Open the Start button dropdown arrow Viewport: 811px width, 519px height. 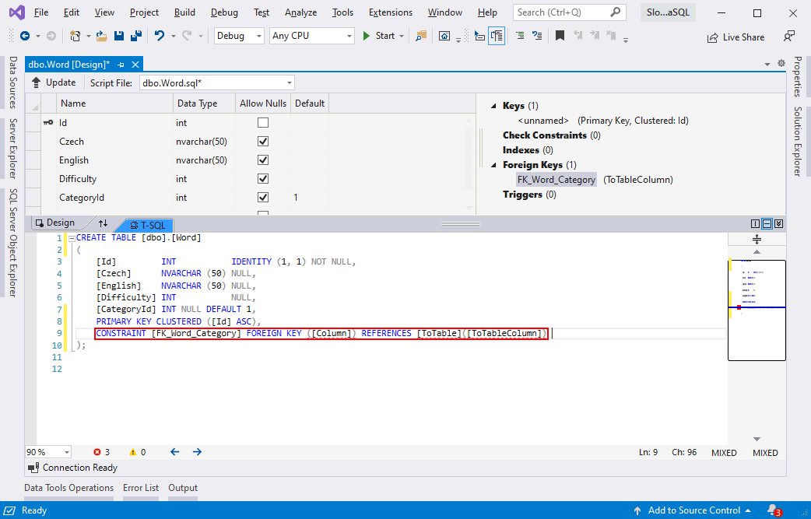point(402,36)
